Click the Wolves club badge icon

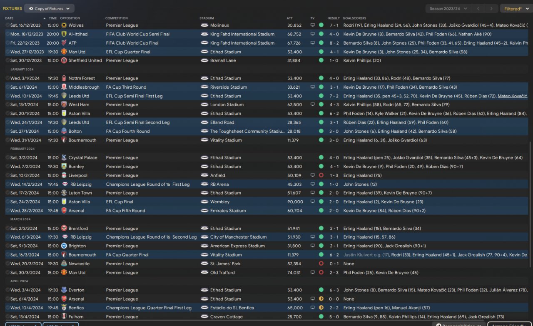64,25
